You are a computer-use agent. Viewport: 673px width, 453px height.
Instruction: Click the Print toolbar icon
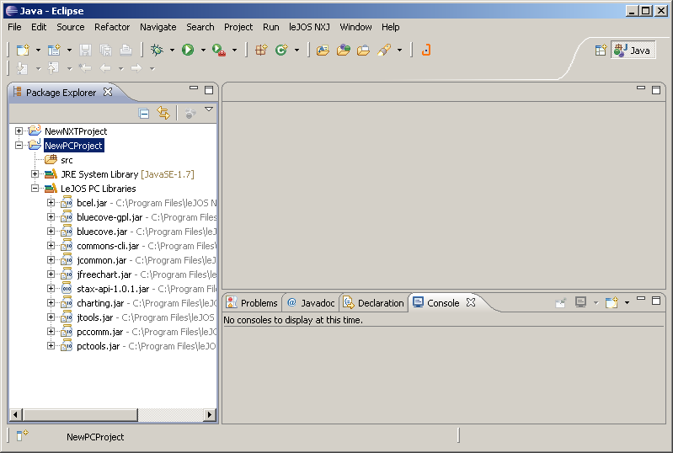(126, 51)
